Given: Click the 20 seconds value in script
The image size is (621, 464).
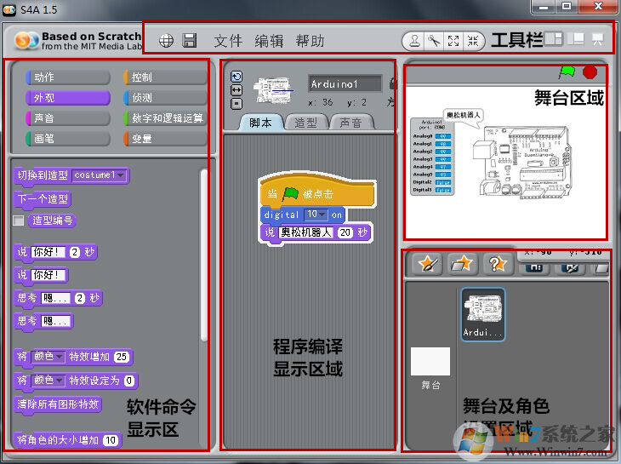Looking at the screenshot, I should (x=345, y=232).
